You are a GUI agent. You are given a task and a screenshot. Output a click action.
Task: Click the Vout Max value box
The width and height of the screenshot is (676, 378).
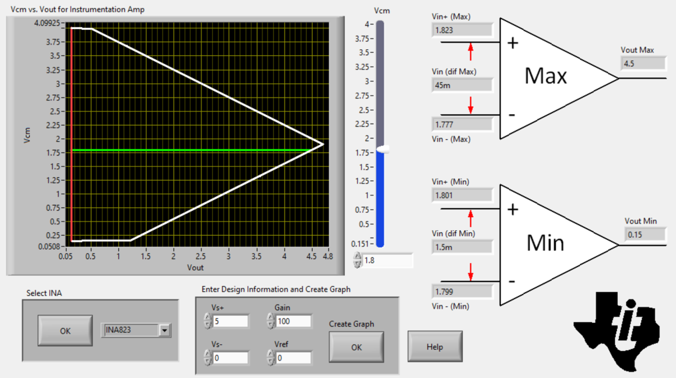click(x=643, y=64)
